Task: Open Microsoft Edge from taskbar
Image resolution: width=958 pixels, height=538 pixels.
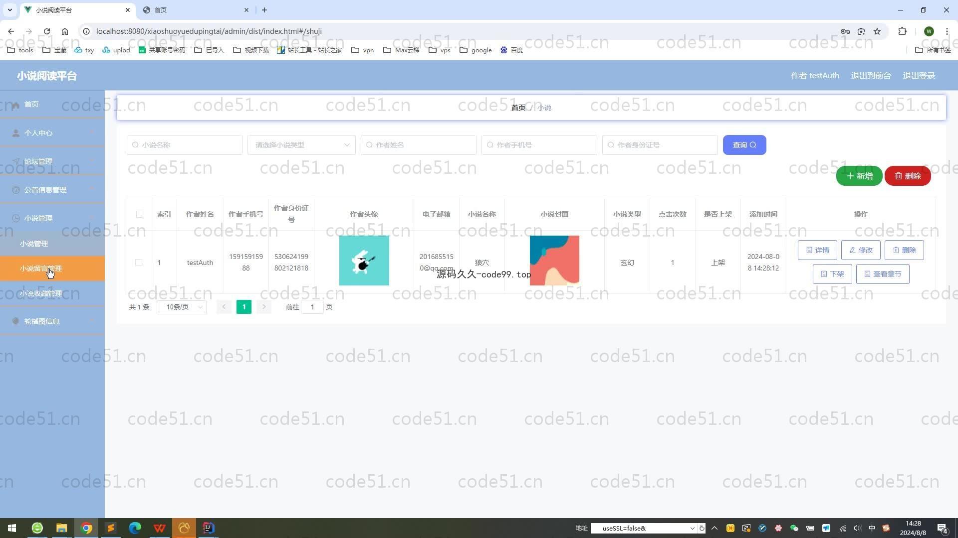Action: 135,528
